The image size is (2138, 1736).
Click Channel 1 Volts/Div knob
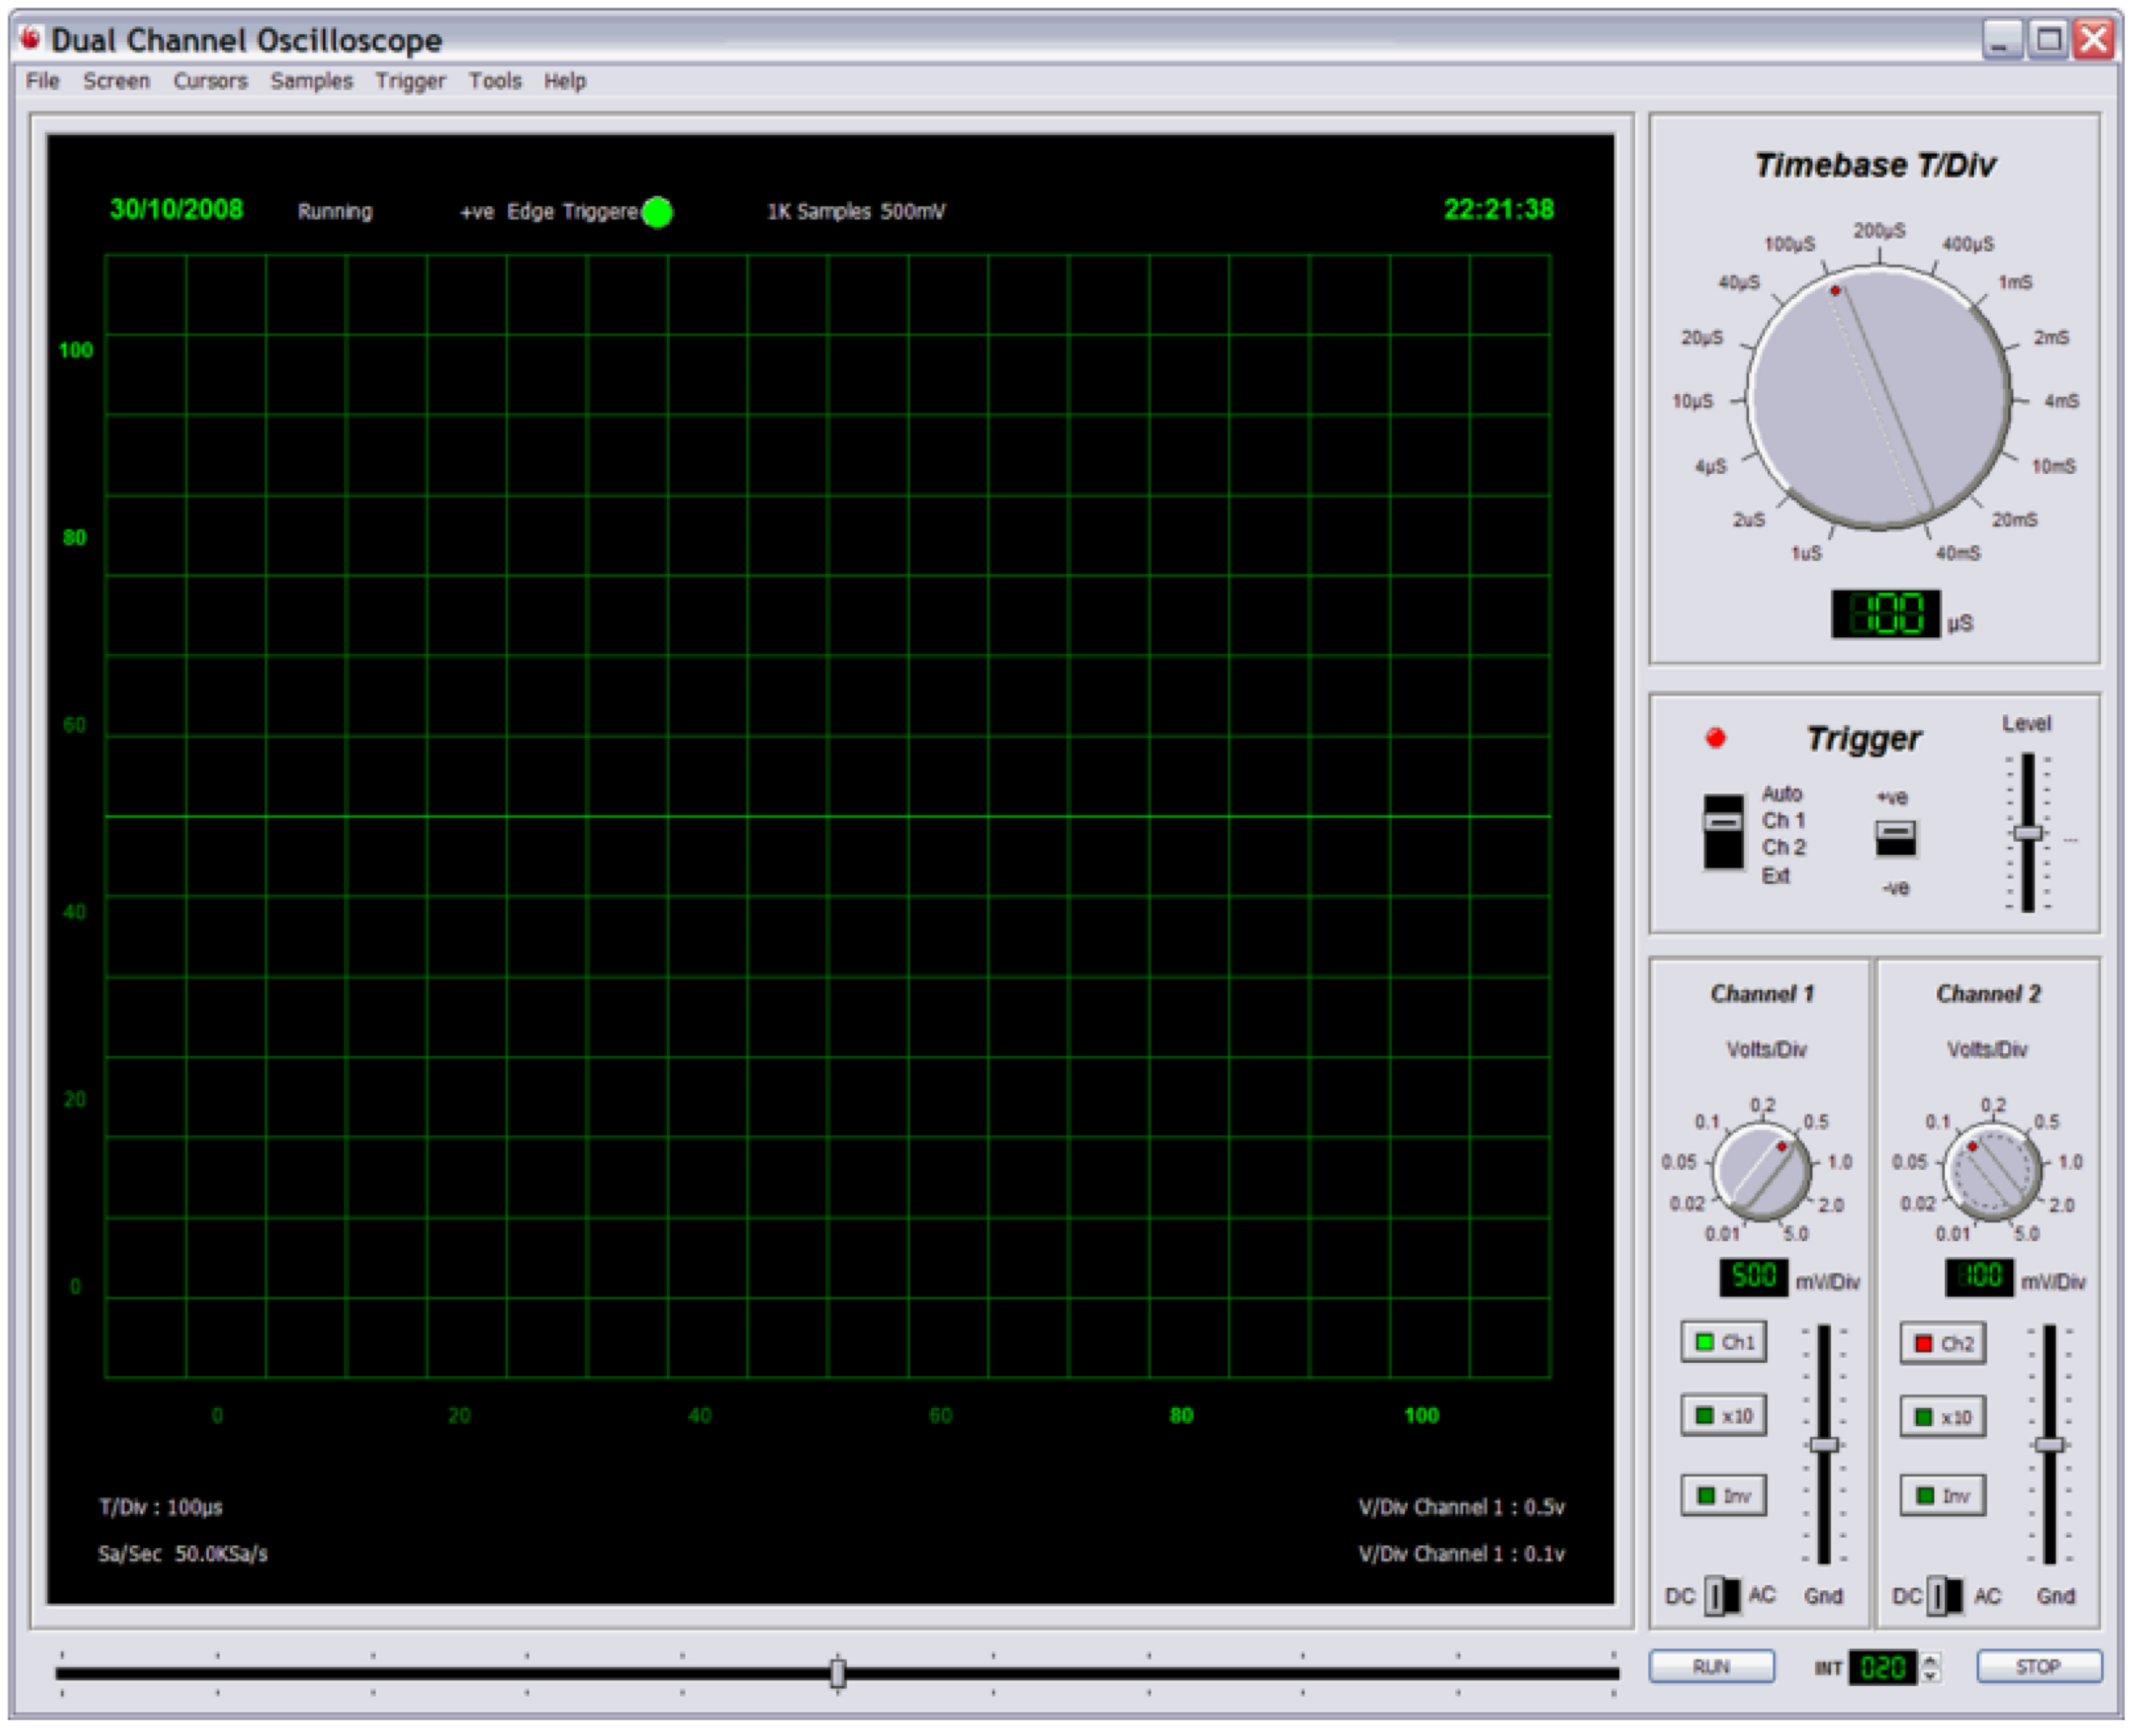point(1762,1171)
